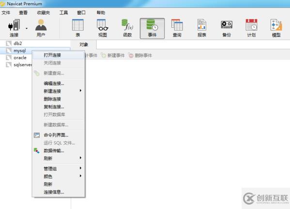The height and width of the screenshot is (209, 290).
Task: Click the data transfer icon in menu
Action: [37, 150]
